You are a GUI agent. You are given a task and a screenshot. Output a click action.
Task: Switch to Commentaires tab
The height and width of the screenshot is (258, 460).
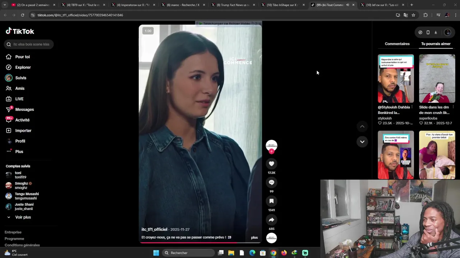tap(397, 44)
